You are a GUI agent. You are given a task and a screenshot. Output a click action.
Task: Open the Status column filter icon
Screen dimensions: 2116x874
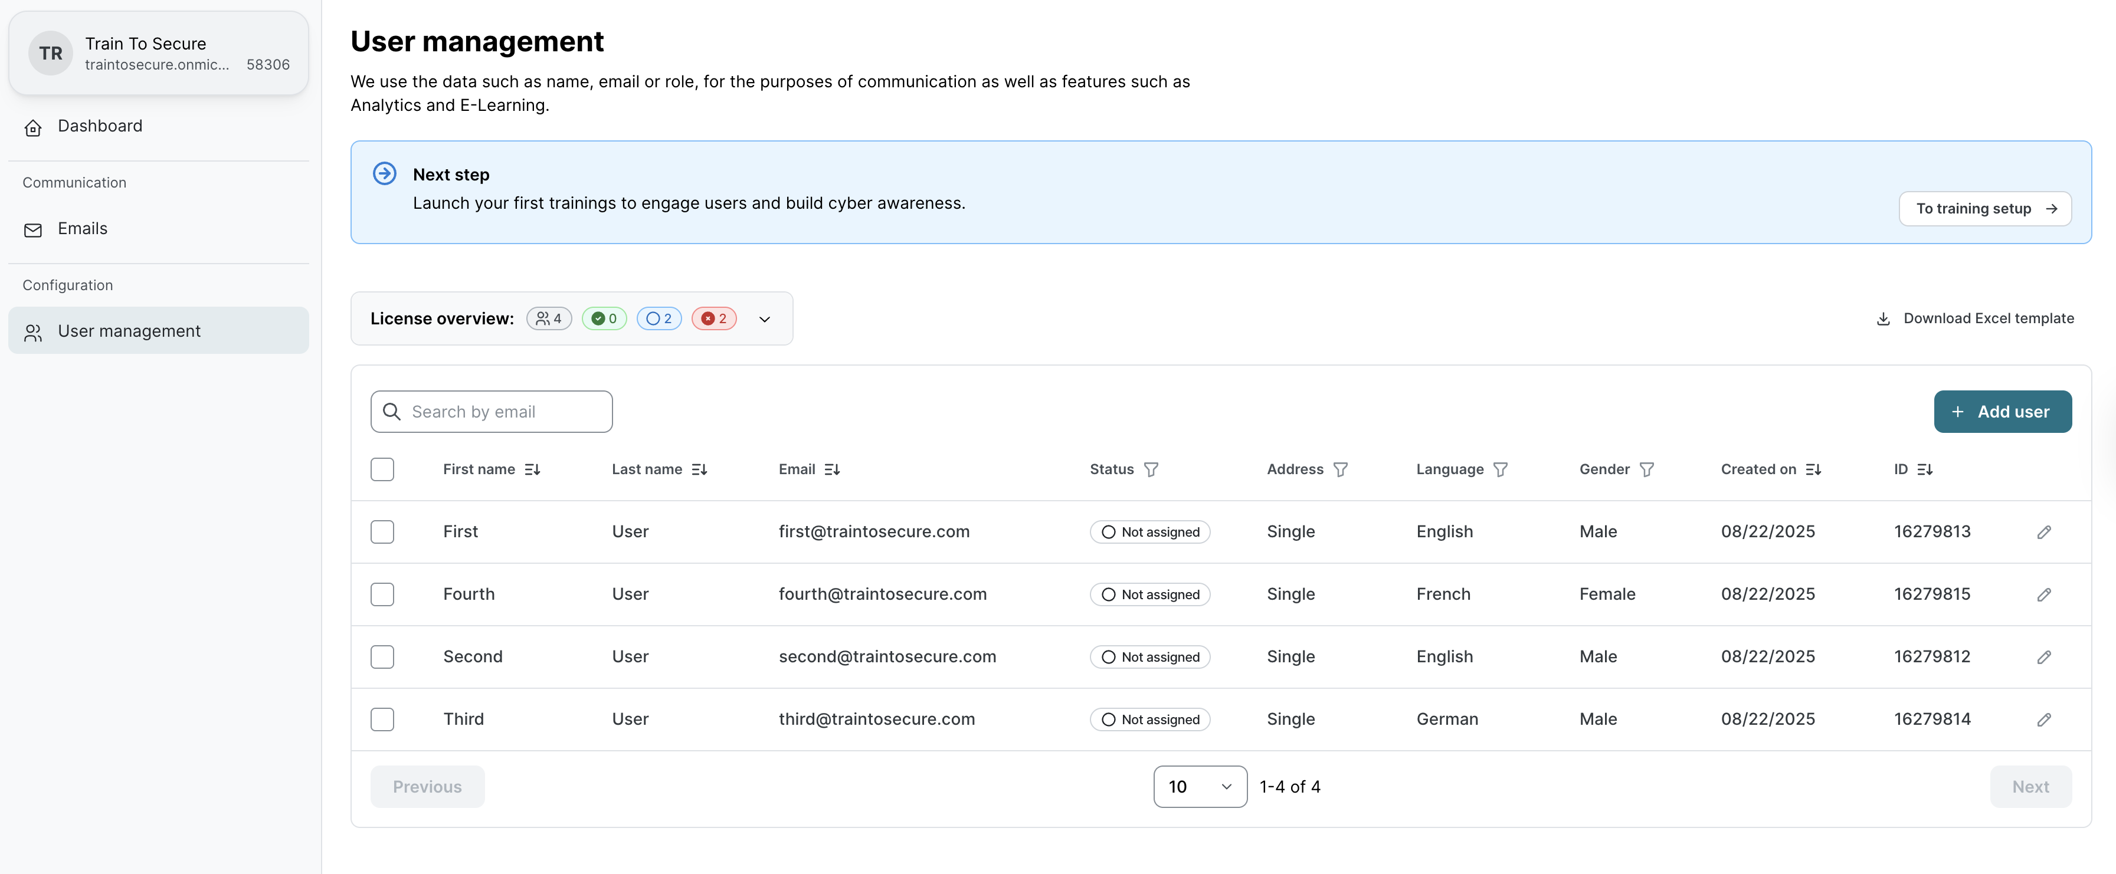point(1151,469)
